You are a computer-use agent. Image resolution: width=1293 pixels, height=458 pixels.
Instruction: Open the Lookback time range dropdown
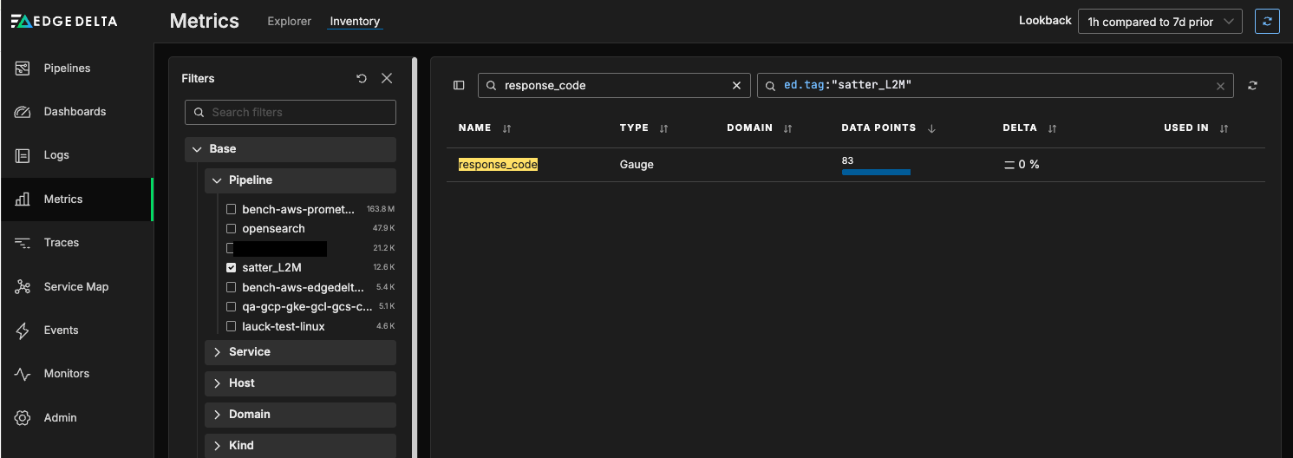1159,22
